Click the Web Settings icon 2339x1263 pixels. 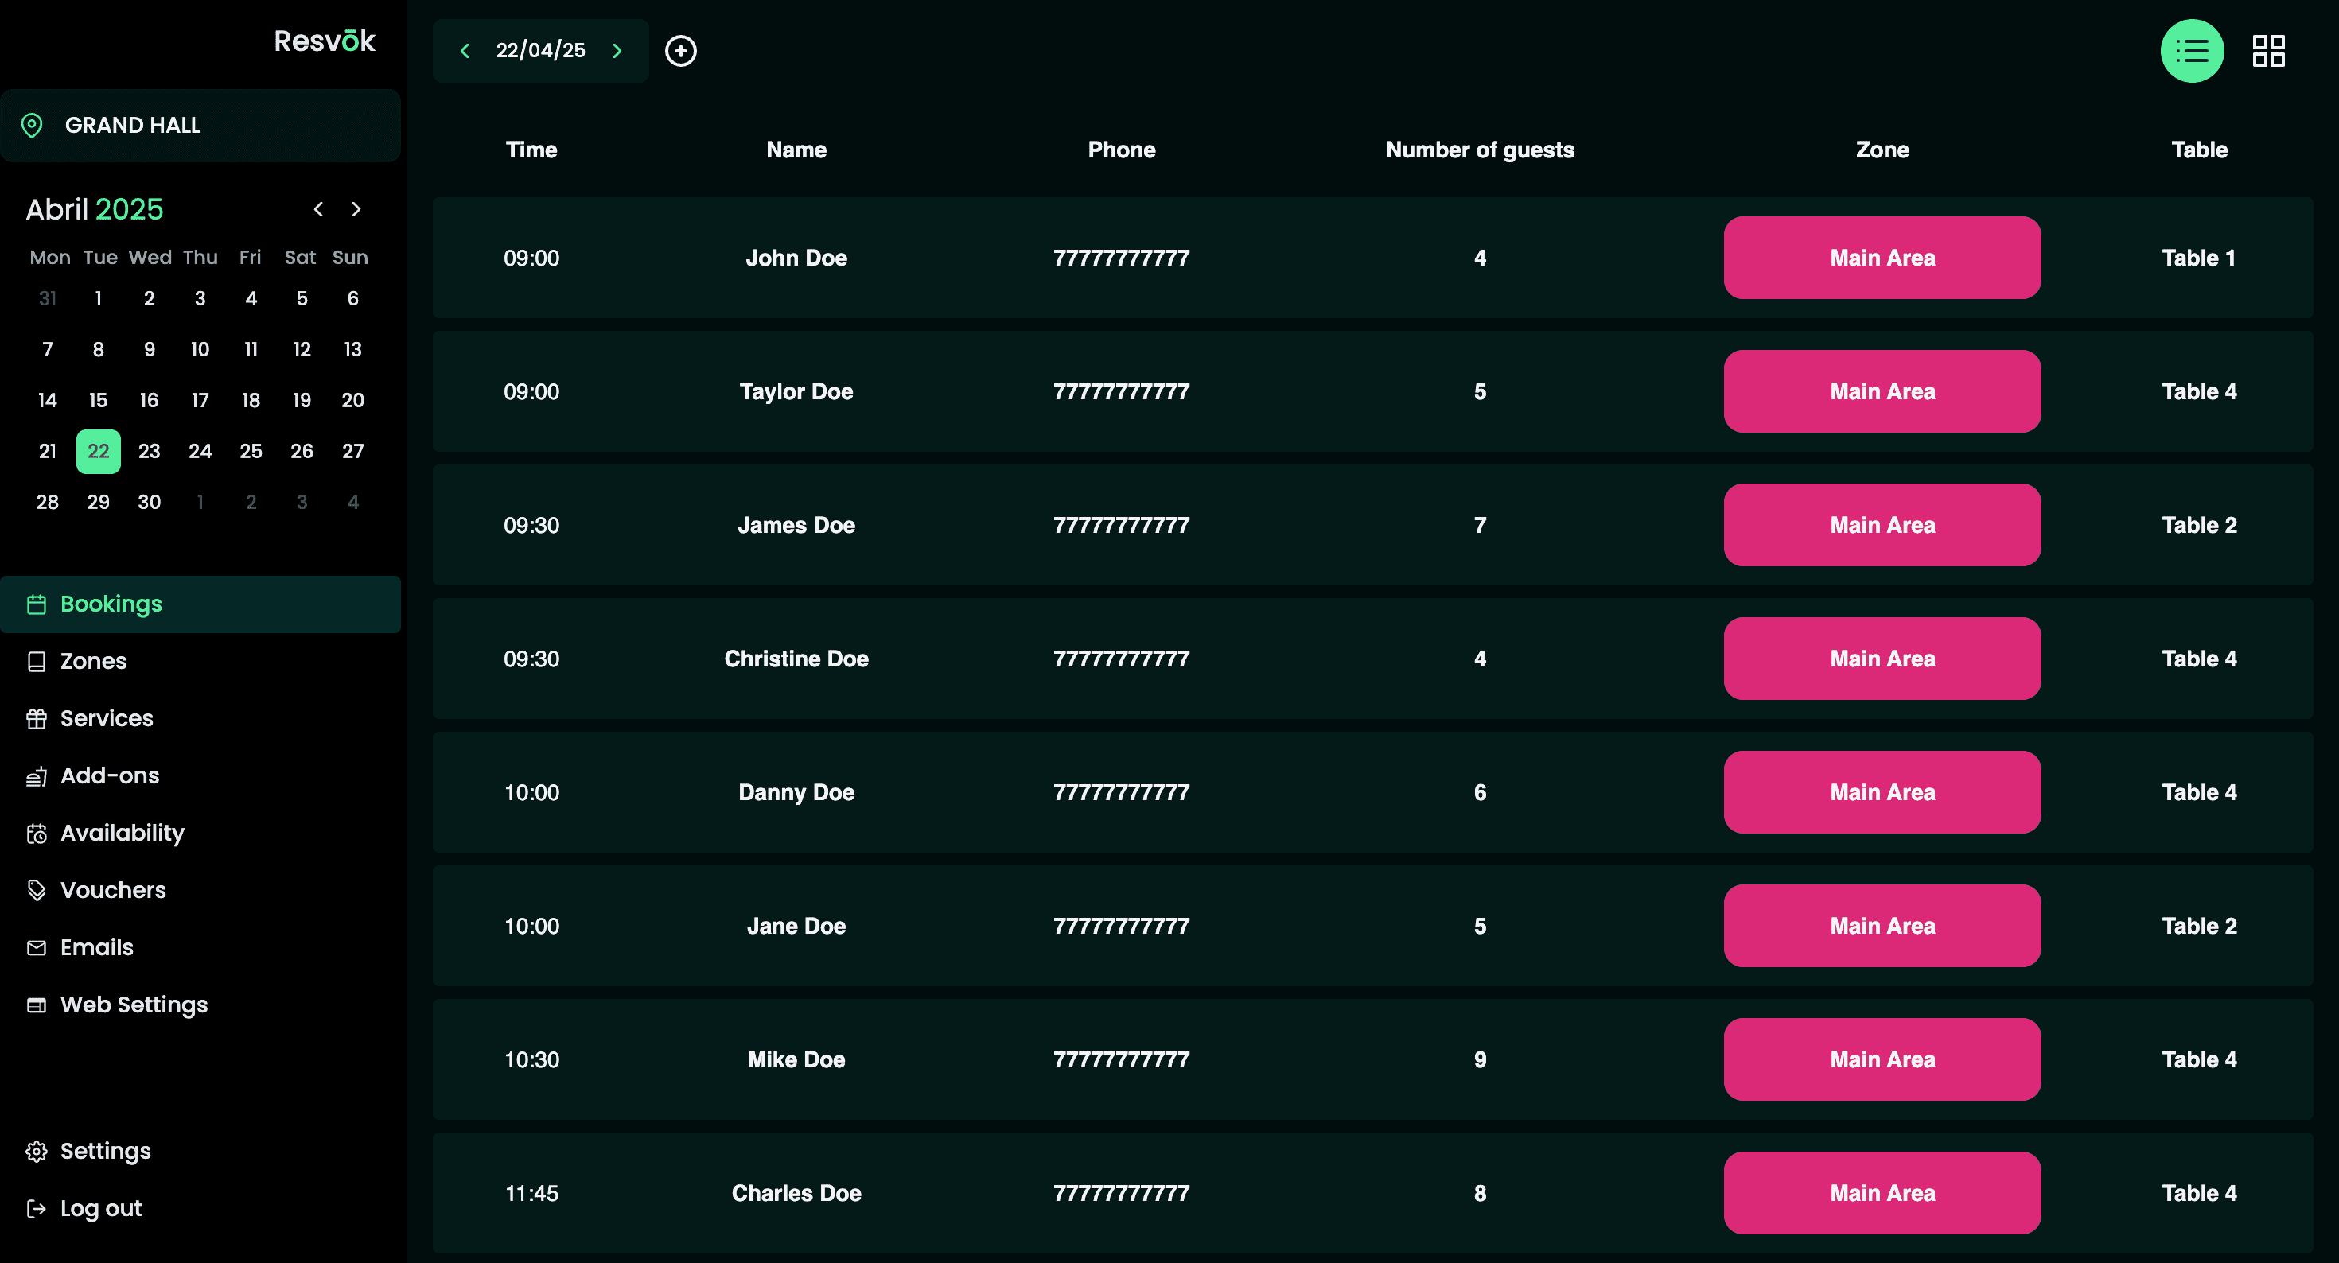point(37,1005)
